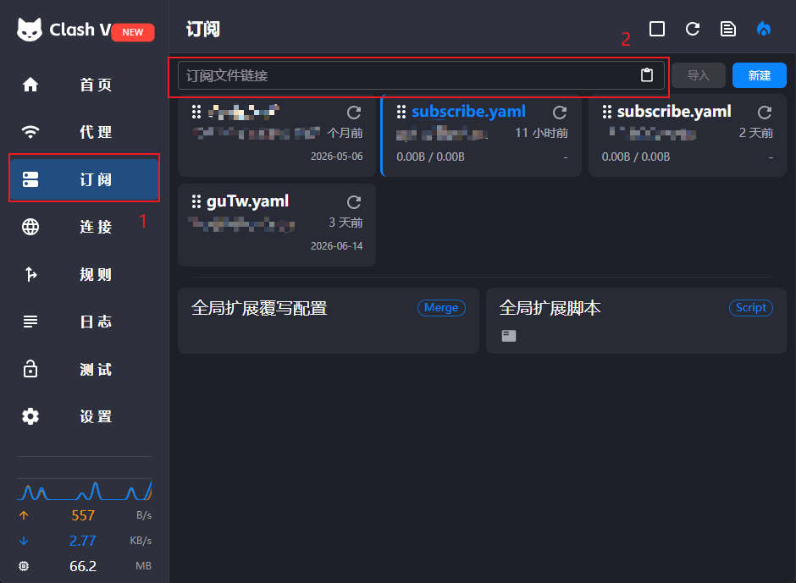
Task: Open the 设置 settings page
Action: (85, 416)
